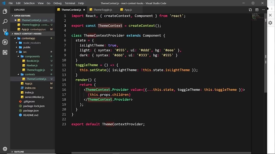Click the '#eee' color string on line 8
The width and height of the screenshot is (275, 154).
[x=169, y=50]
